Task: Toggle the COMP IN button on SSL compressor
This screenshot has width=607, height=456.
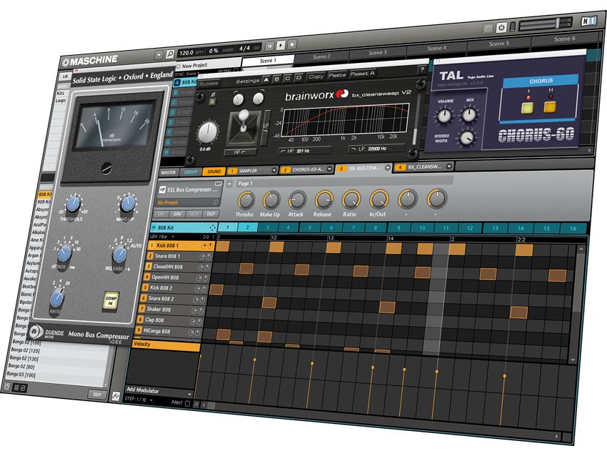Action: (x=111, y=301)
